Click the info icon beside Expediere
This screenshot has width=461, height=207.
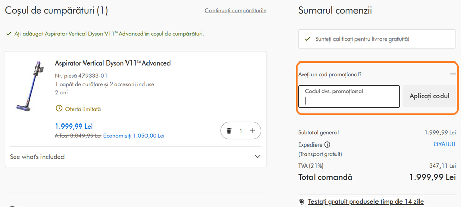327,144
